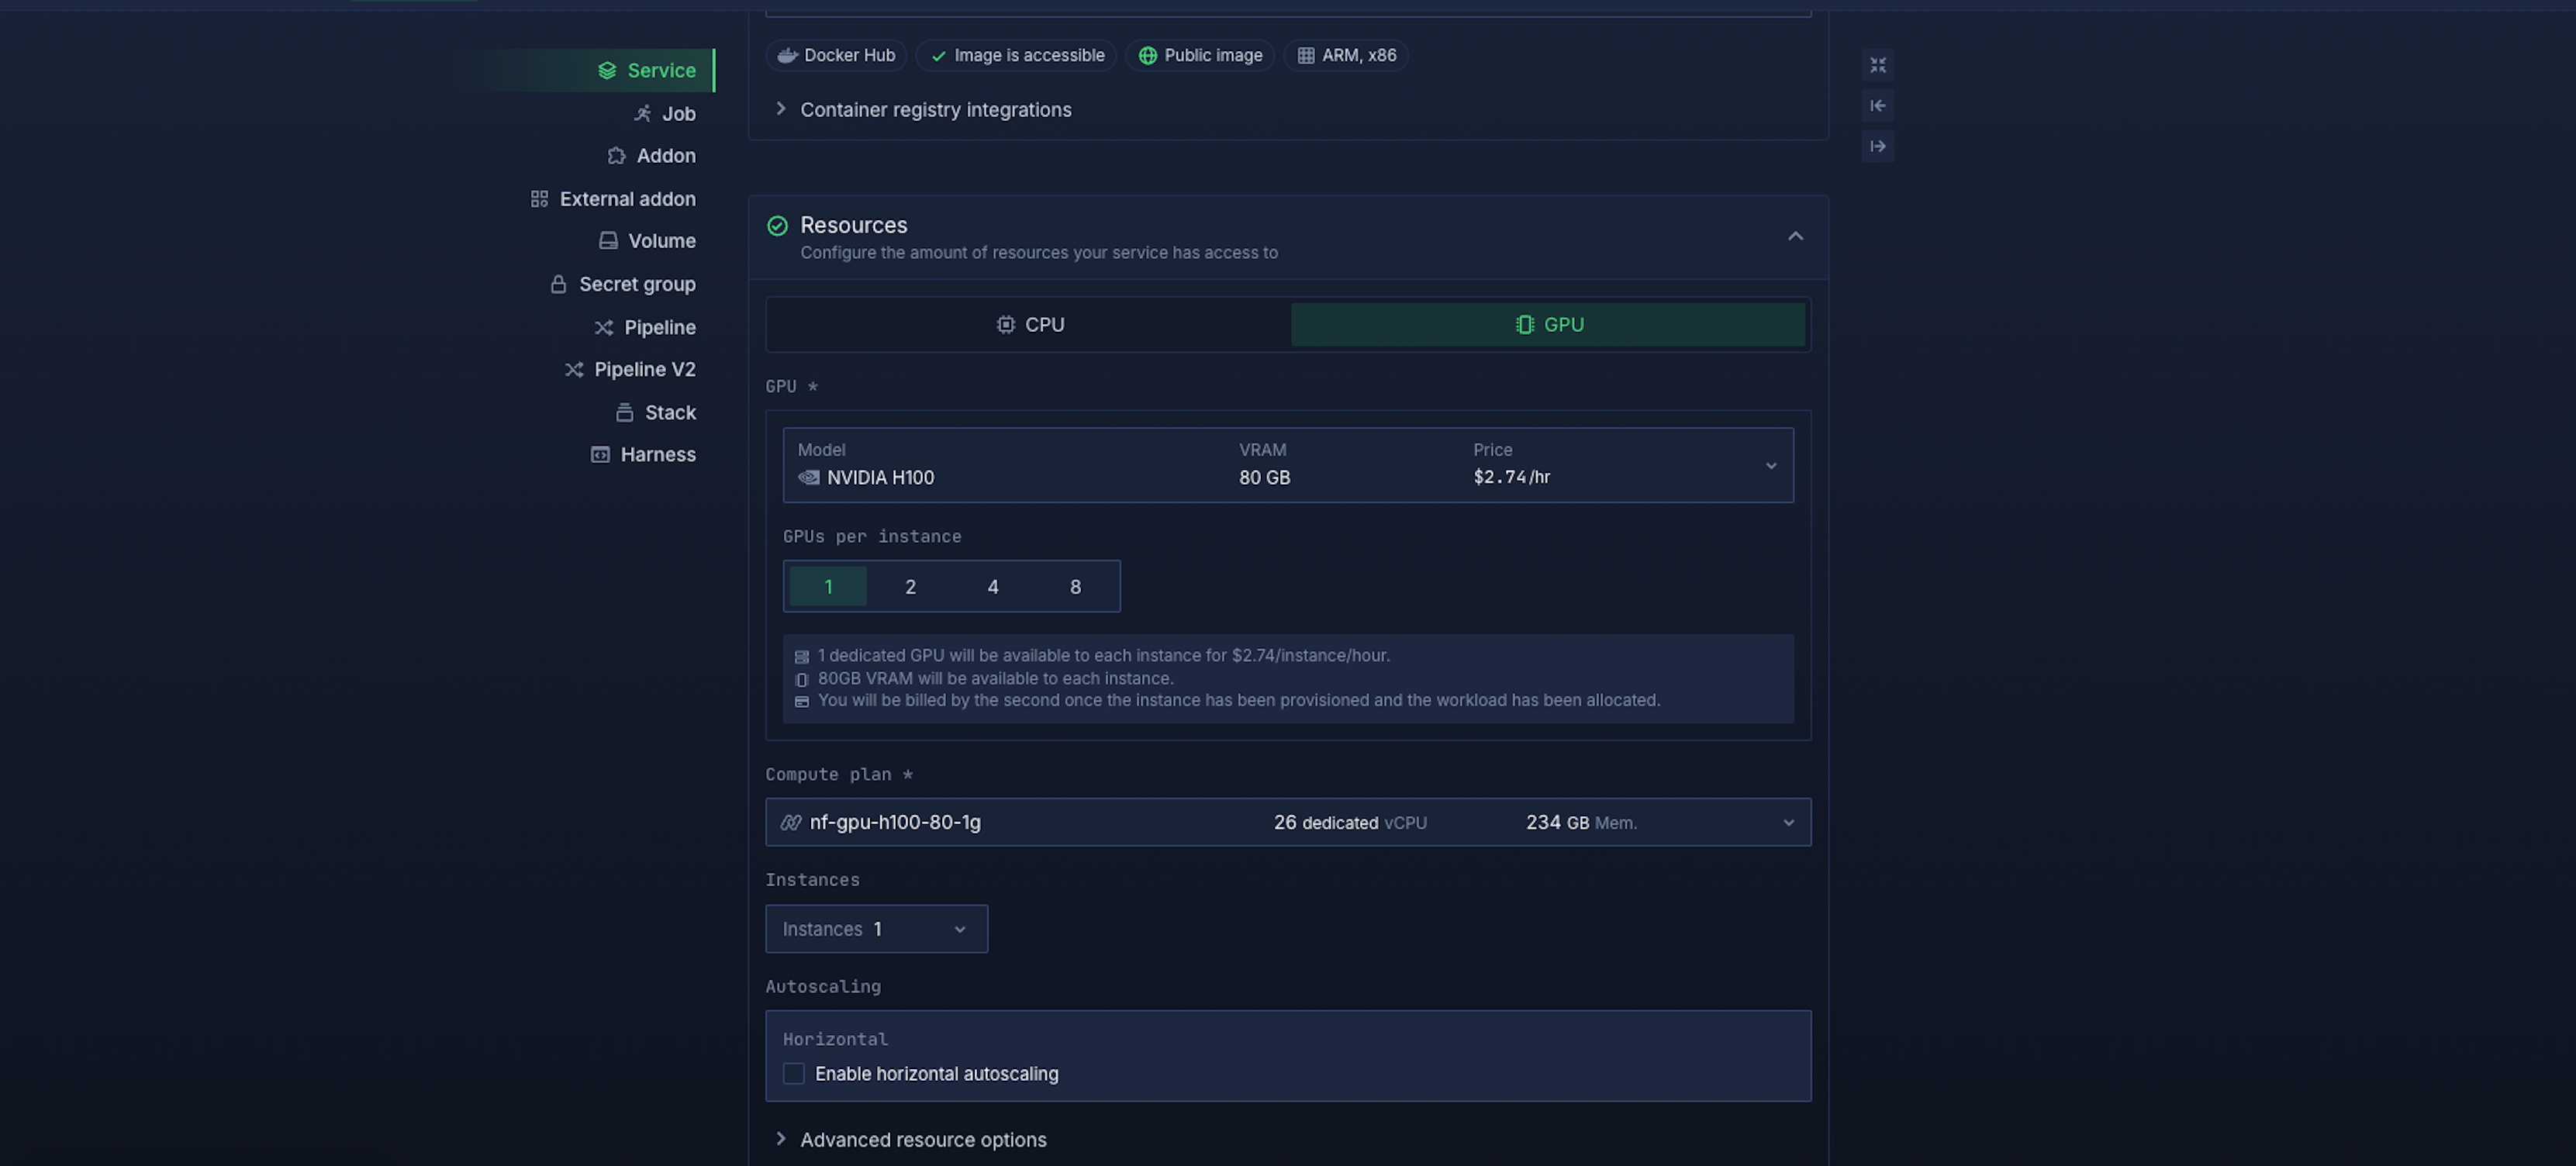The height and width of the screenshot is (1166, 2576).
Task: Click the Pipeline V2 shuffle icon
Action: (x=574, y=370)
